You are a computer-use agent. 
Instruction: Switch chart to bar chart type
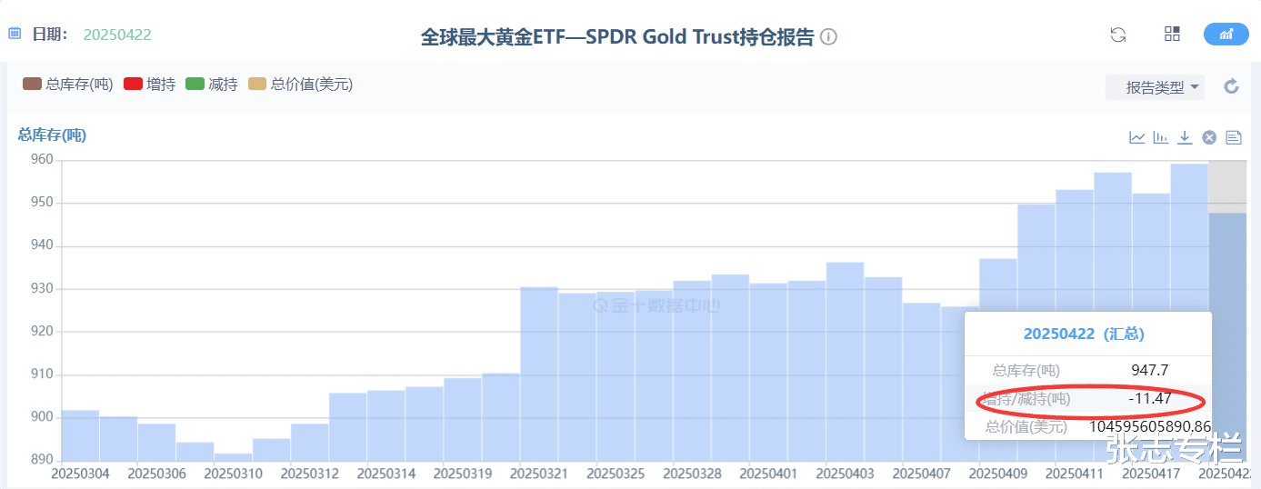pyautogui.click(x=1161, y=137)
